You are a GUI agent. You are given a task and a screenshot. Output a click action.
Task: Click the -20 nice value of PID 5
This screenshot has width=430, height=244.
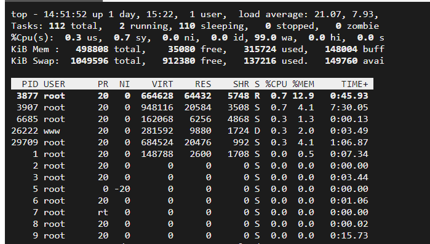click(122, 189)
